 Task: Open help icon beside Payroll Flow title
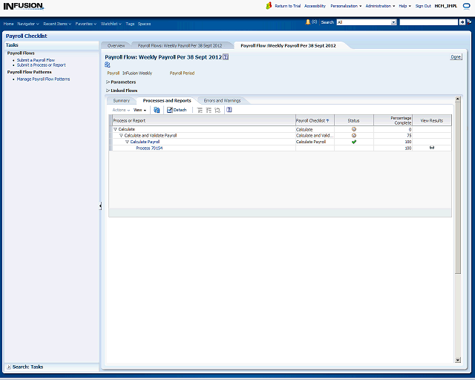(226, 56)
